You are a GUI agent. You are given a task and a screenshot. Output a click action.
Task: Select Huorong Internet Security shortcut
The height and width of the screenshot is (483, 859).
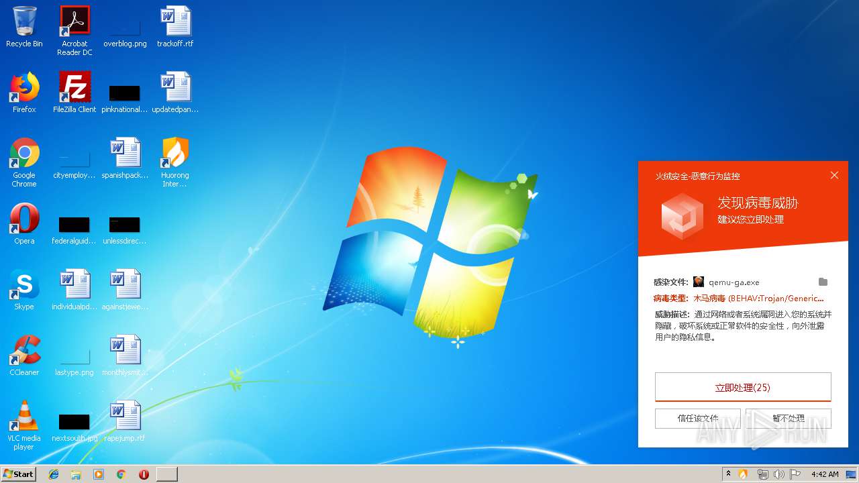pos(175,162)
